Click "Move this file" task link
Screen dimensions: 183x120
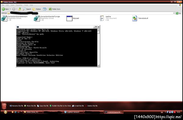[30, 106]
